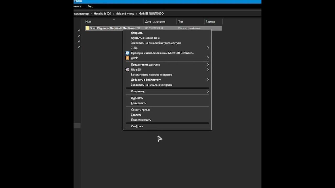This screenshot has height=188, width=335.
Task: Select Создать ярлык
Action: coord(140,110)
